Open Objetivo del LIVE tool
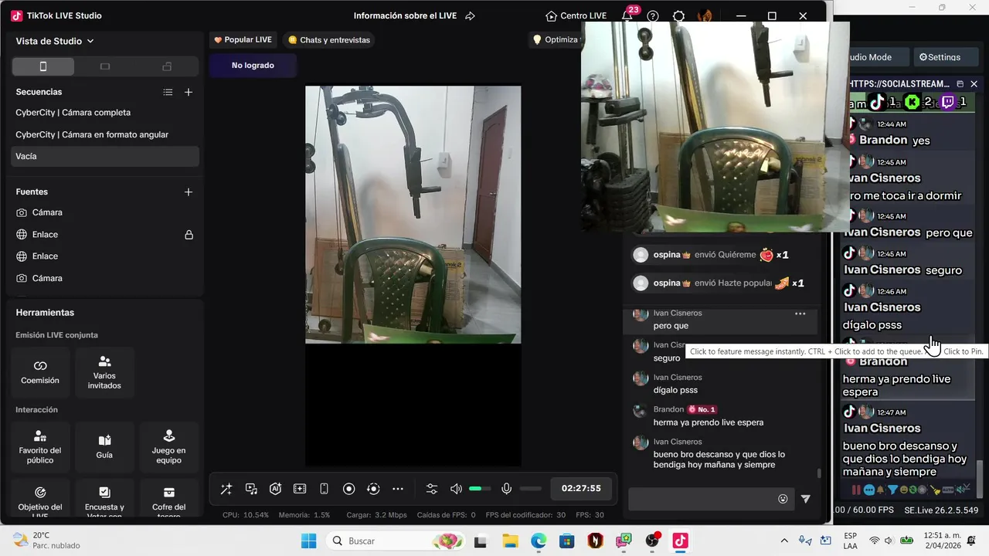The width and height of the screenshot is (989, 556). click(40, 500)
